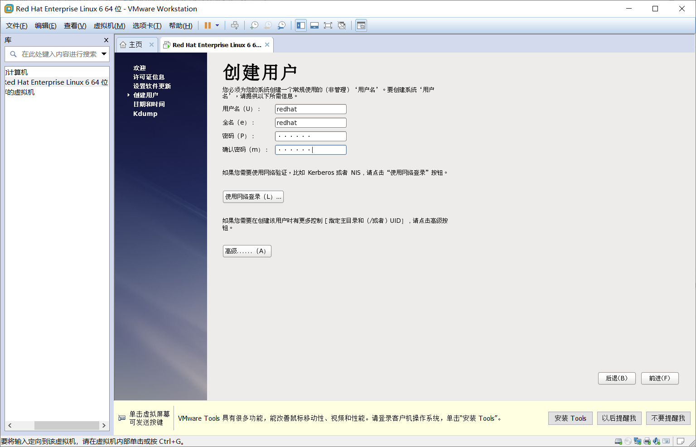Click the VMware Workstation title bar icon

[9, 9]
